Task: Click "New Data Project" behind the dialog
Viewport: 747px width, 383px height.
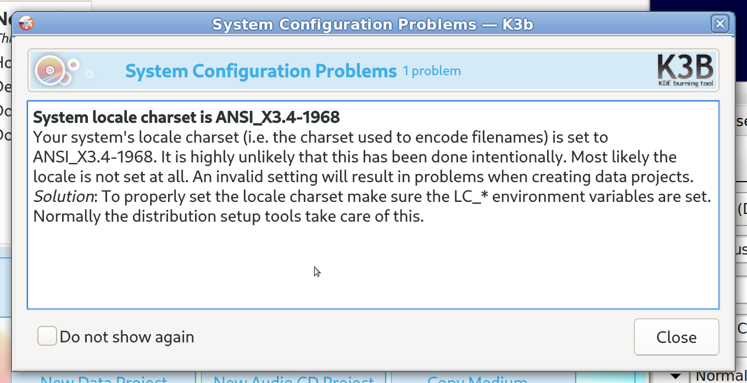Action: tap(104, 379)
